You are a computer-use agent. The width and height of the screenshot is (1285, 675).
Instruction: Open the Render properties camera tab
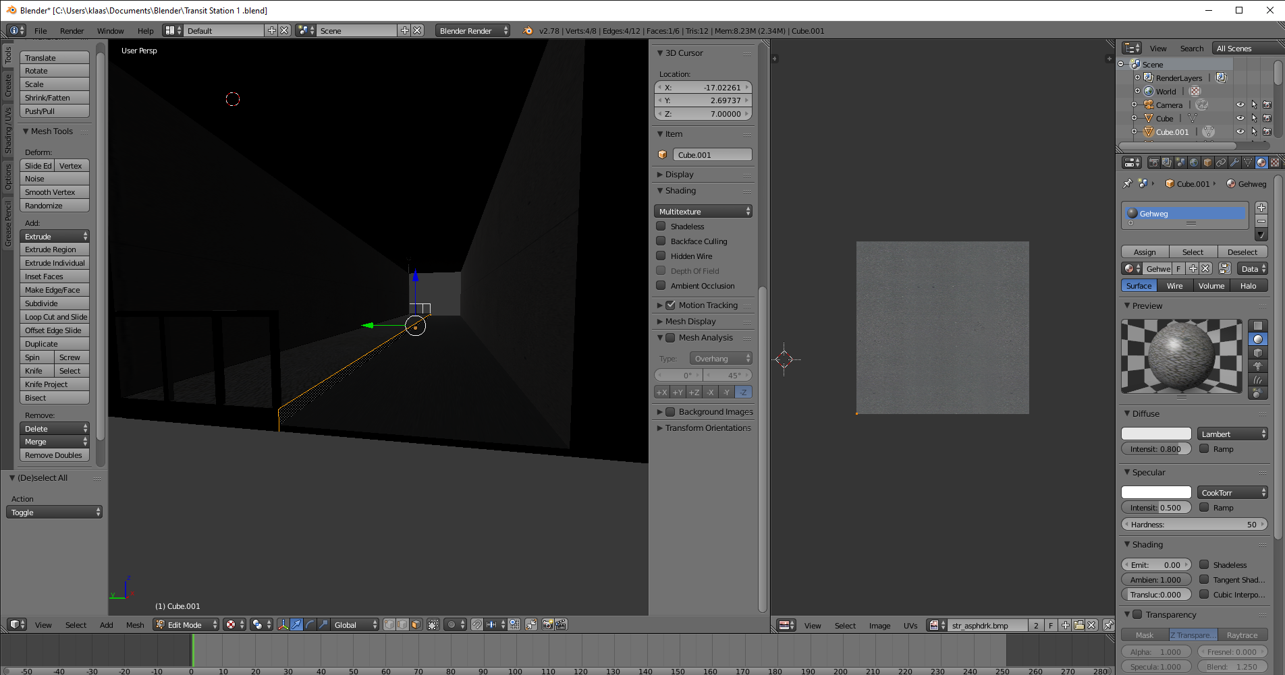[1153, 163]
